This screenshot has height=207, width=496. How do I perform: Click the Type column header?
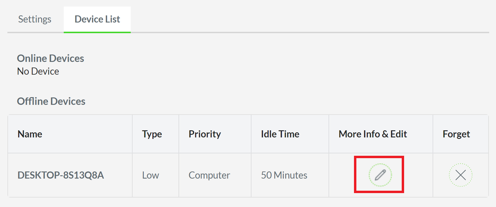(x=152, y=134)
